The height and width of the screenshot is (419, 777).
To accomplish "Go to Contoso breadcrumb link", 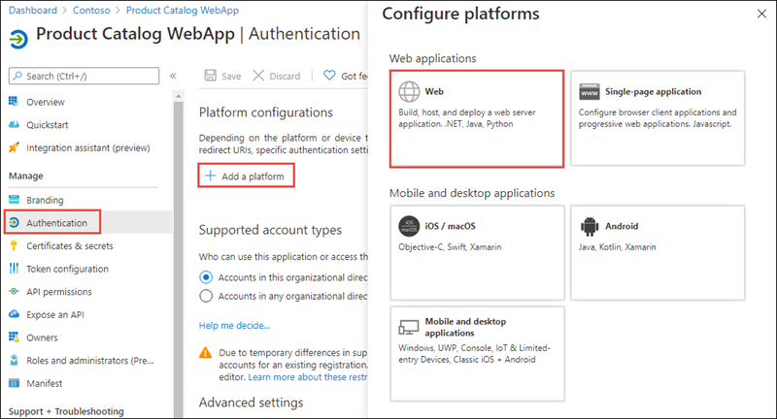I will [x=91, y=10].
